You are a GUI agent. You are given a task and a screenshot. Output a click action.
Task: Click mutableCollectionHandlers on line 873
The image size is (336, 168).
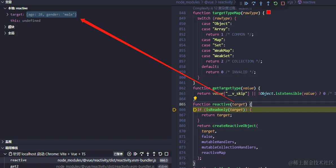point(229,147)
